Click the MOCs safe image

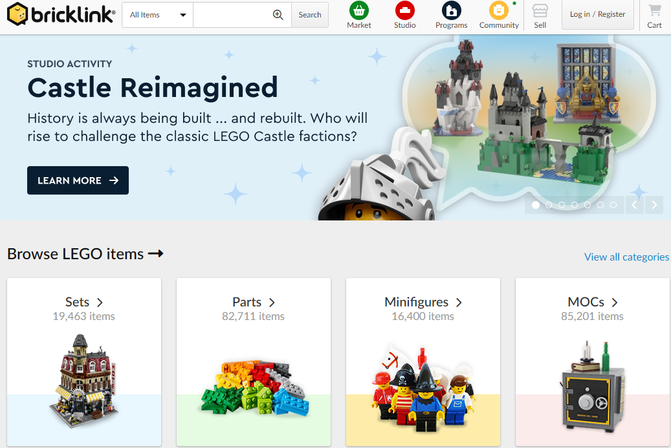pos(592,387)
